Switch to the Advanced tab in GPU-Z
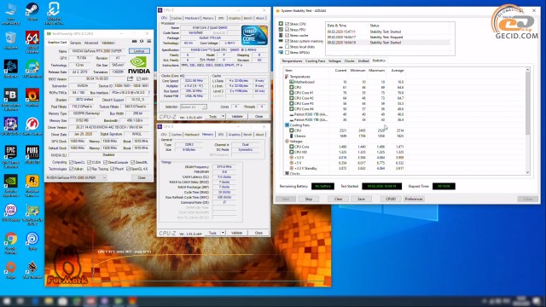This screenshot has width=546, height=307. [91, 43]
